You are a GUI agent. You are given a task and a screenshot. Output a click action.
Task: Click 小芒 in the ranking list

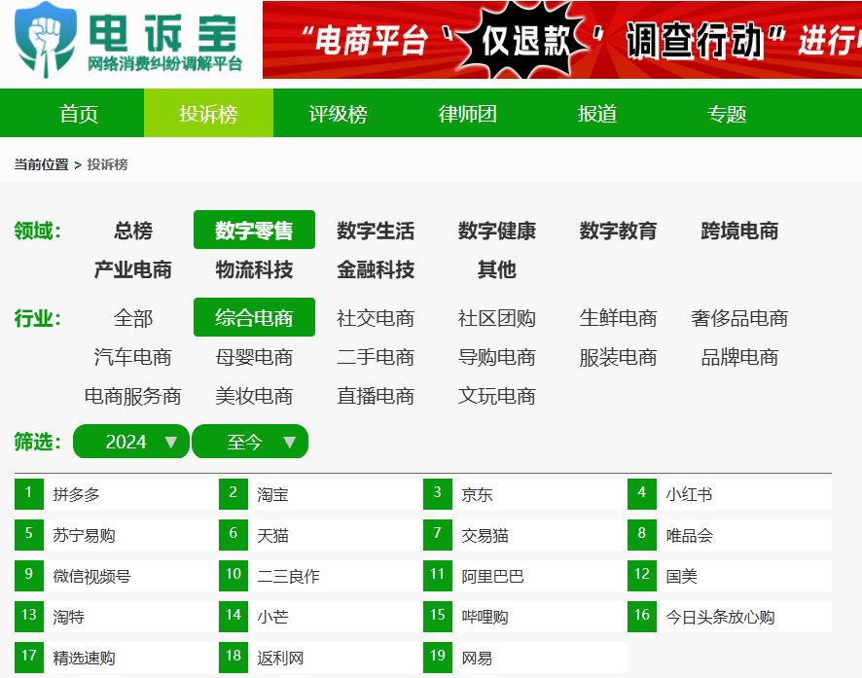pyautogui.click(x=321, y=617)
